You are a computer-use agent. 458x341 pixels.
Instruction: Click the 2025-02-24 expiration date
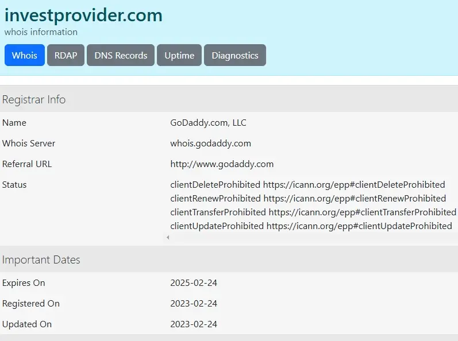[194, 282]
